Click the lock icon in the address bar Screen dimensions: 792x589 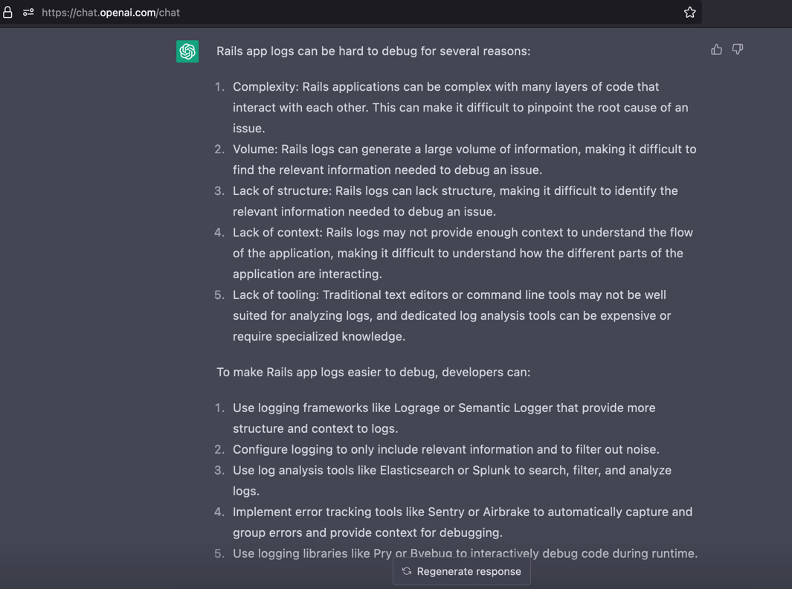(7, 12)
